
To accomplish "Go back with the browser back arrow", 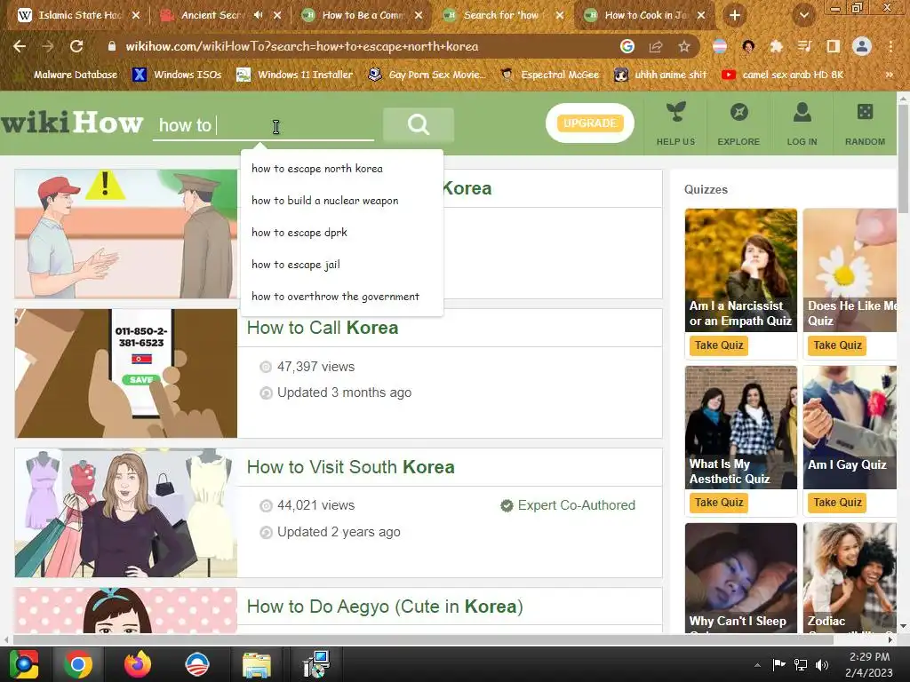I will (20, 46).
